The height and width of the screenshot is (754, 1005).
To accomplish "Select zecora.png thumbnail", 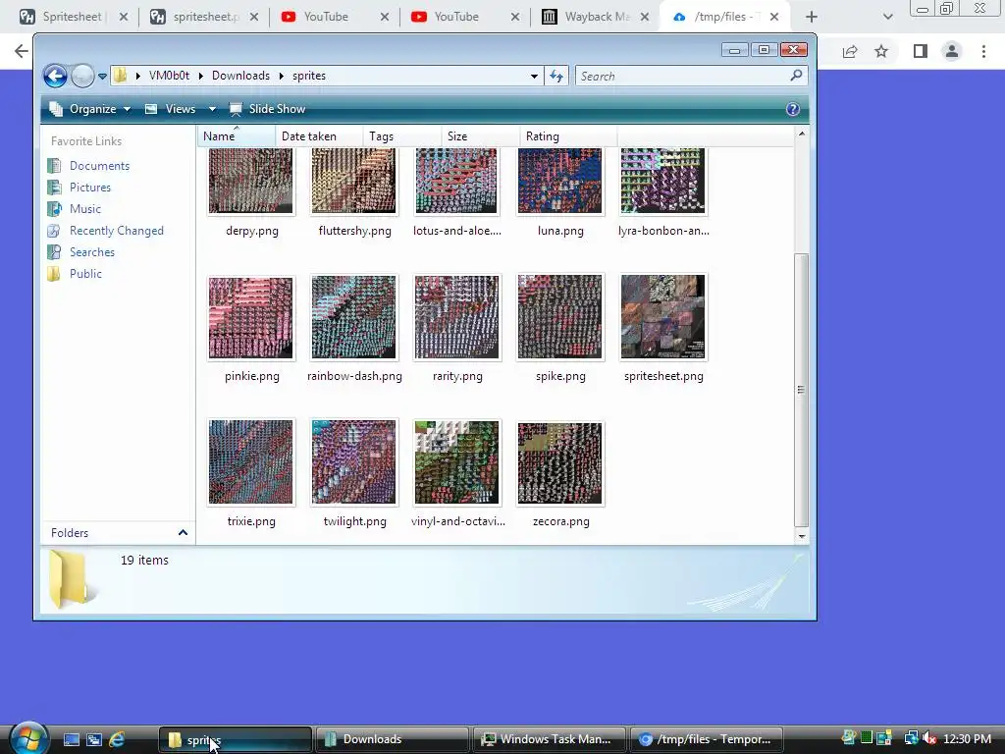I will tap(560, 463).
